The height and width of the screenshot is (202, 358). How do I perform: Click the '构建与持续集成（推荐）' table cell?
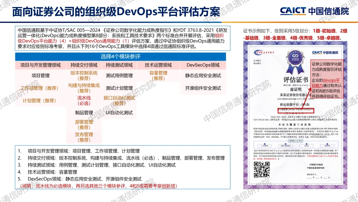click(x=84, y=88)
